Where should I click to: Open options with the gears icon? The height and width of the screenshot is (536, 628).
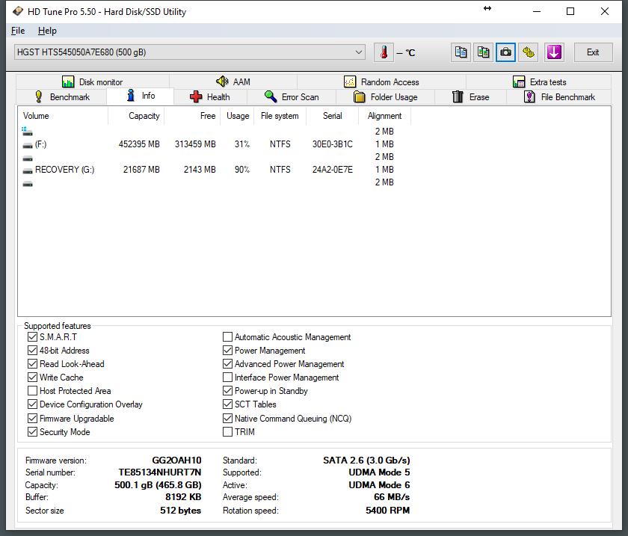(x=529, y=52)
